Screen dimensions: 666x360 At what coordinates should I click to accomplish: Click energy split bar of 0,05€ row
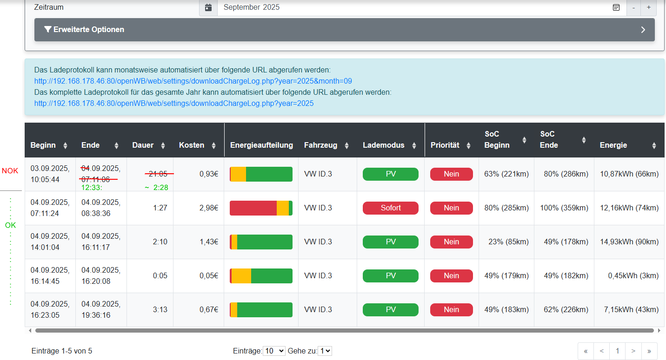pyautogui.click(x=261, y=276)
